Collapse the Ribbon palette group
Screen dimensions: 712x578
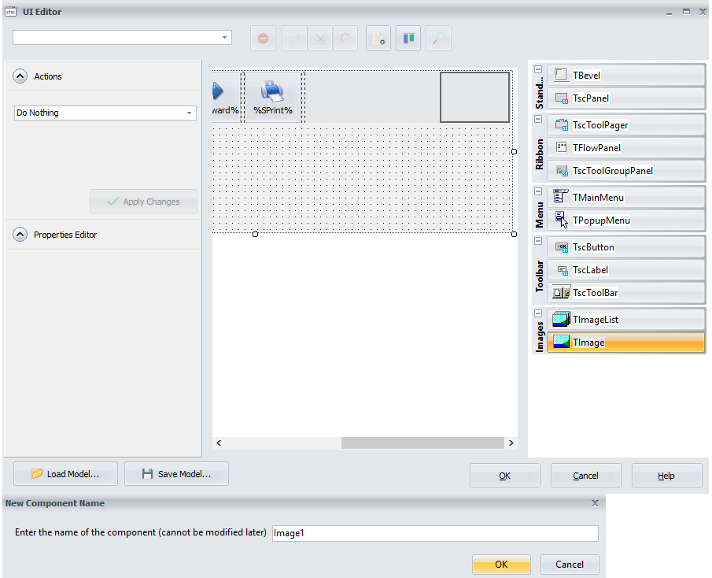[538, 120]
